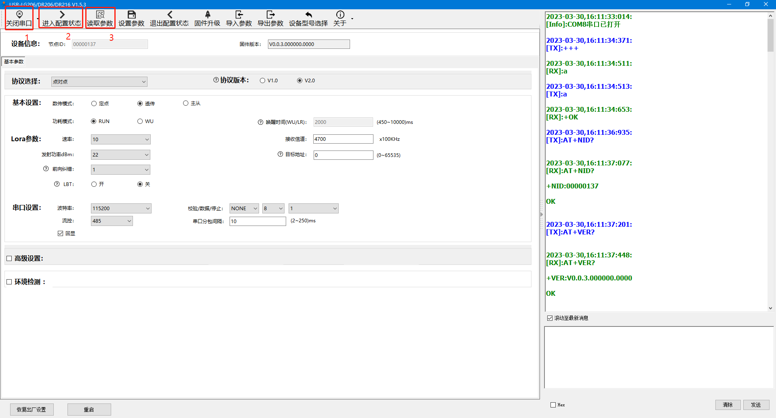Open the 前向纠错 dropdown
This screenshot has width=776, height=418.
click(120, 169)
